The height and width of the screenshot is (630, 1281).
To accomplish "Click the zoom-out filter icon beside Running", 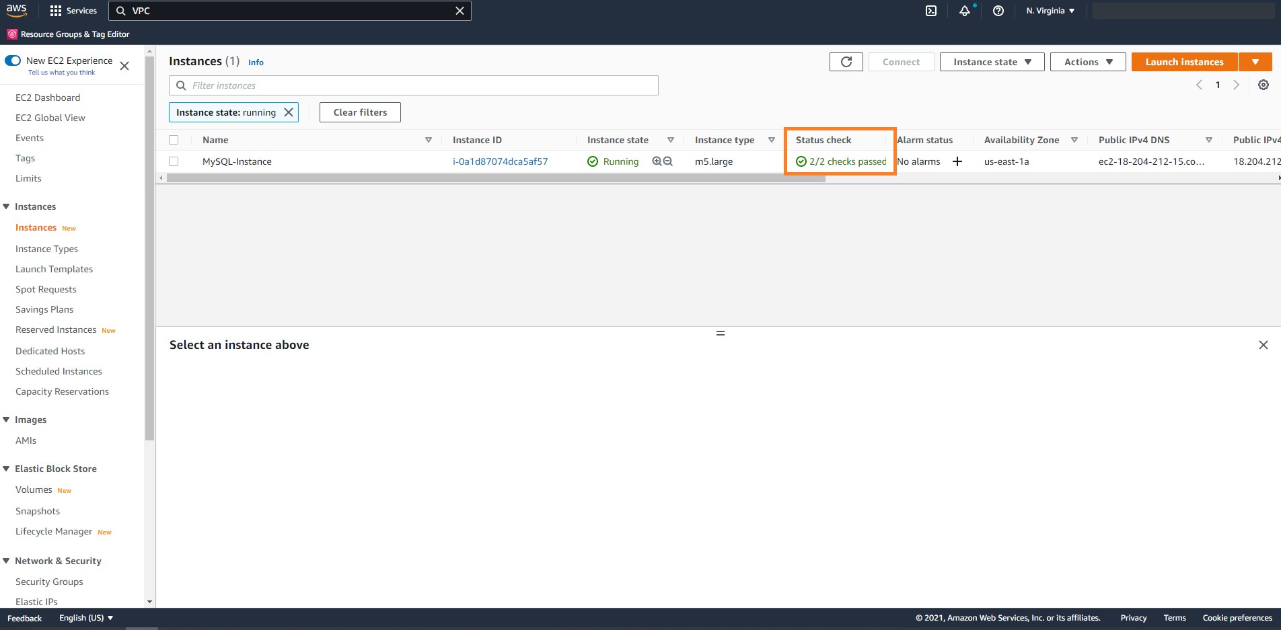I will coord(668,161).
